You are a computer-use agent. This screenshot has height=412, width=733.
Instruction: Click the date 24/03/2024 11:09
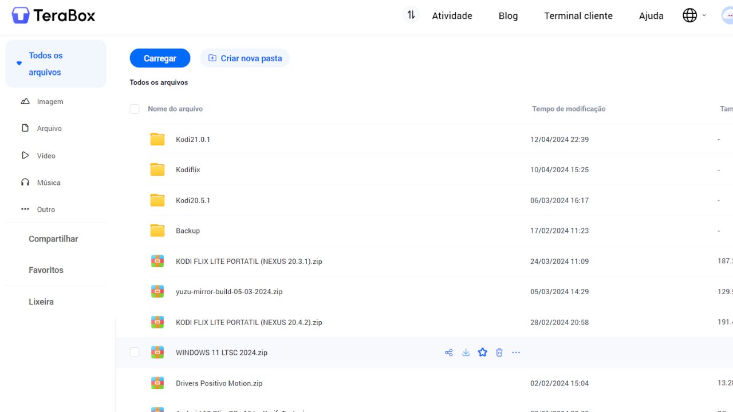click(x=559, y=261)
